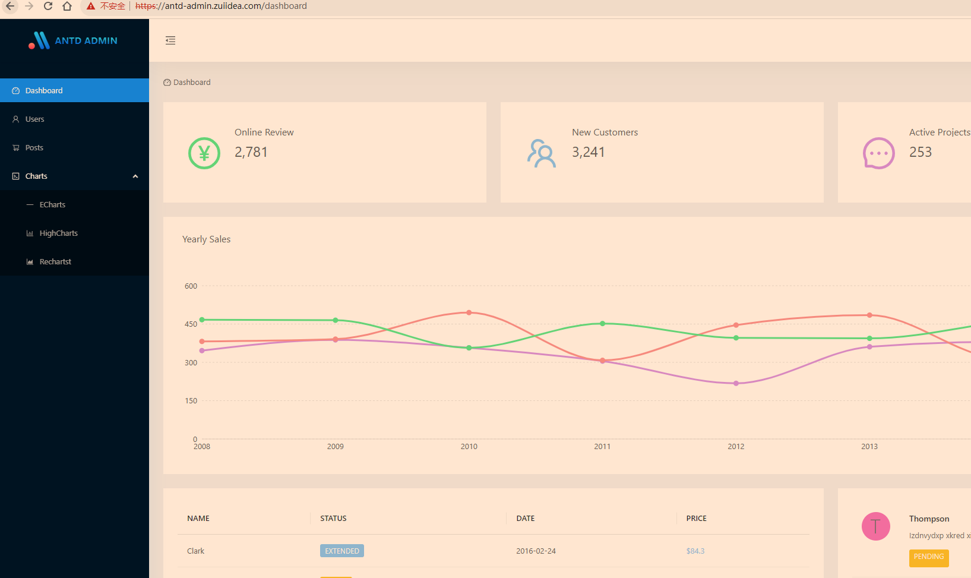Click the DATE column header
This screenshot has height=578, width=971.
pyautogui.click(x=526, y=519)
